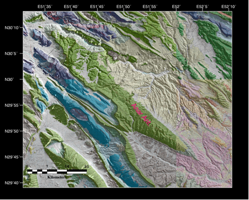The image size is (249, 200).
Task: Click the 21 mark on scale bar
Action: coord(87,167)
